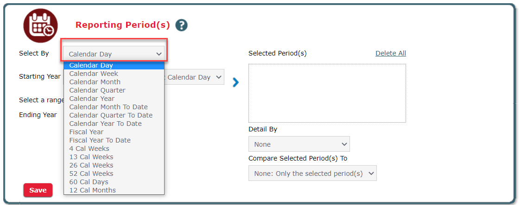Pick Fiscal Year from the list
The image size is (521, 205).
coord(86,132)
